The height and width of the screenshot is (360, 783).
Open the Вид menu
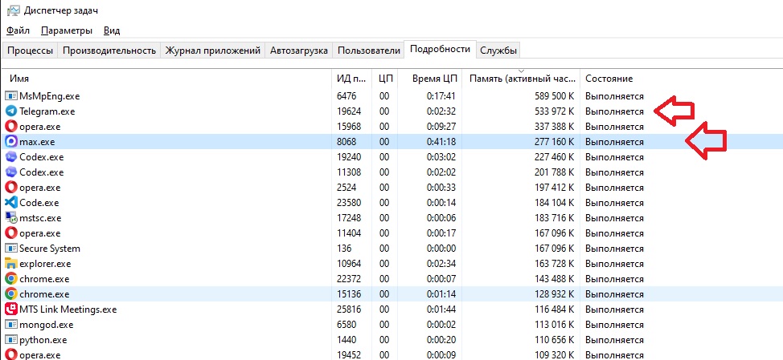112,31
